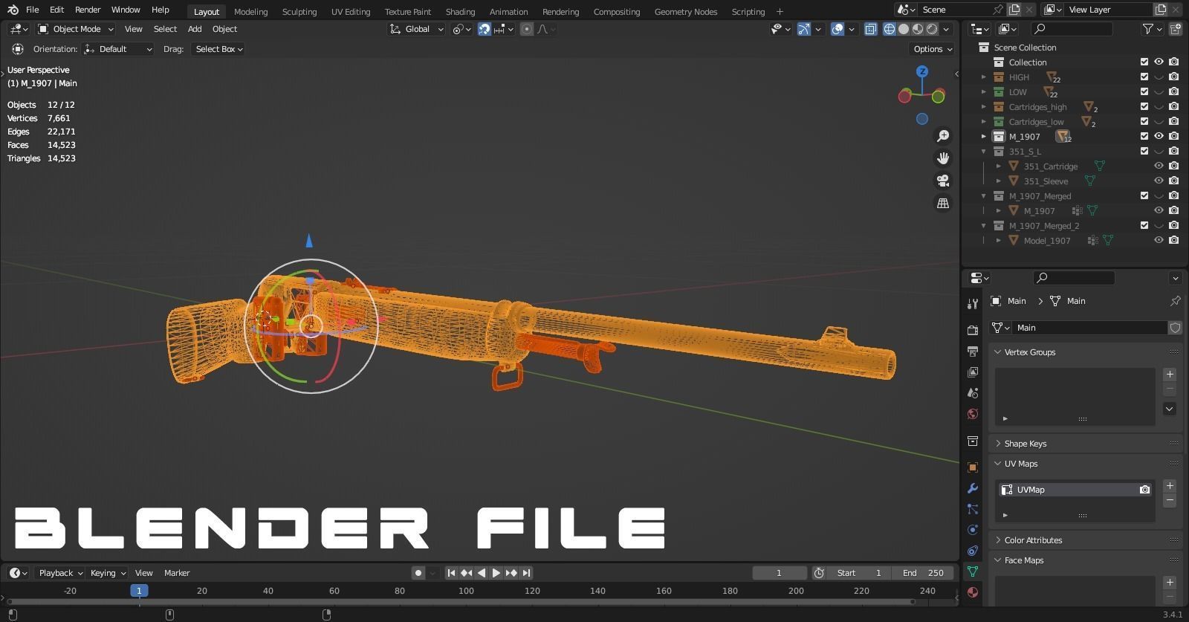This screenshot has height=622, width=1189.
Task: Click current frame number field
Action: (780, 573)
